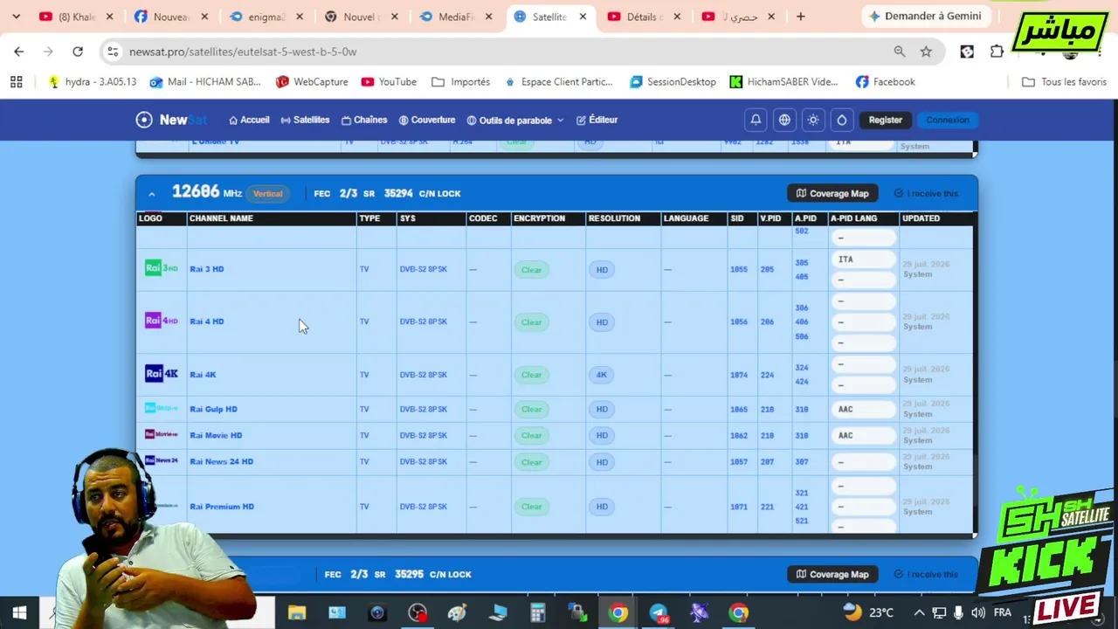Click the Connexion button
The width and height of the screenshot is (1118, 629).
pos(948,120)
